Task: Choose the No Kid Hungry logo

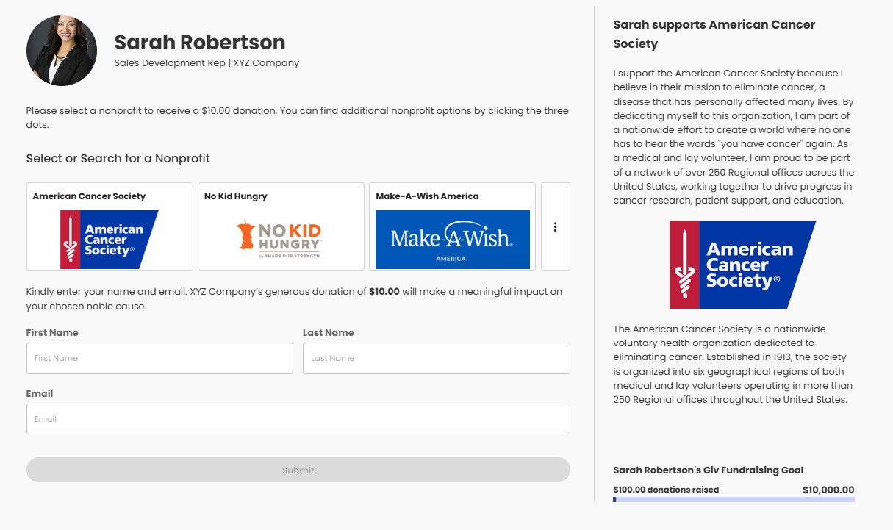Action: tap(281, 239)
